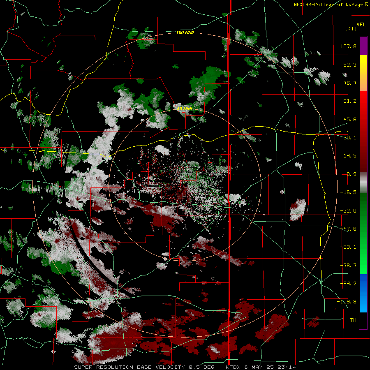Click the -63.1 legend value

coord(348,247)
